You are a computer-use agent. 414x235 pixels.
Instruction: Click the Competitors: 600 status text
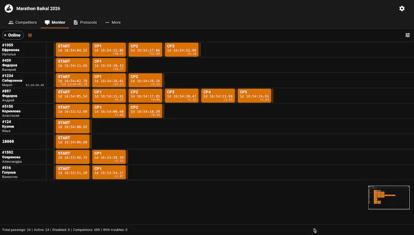pos(86,230)
